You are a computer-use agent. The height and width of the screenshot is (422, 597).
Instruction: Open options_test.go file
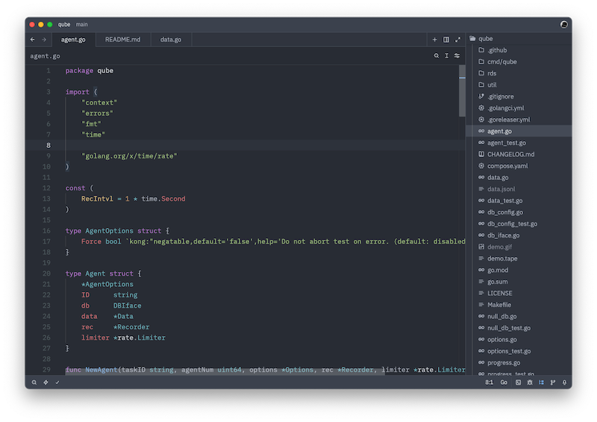519,351
